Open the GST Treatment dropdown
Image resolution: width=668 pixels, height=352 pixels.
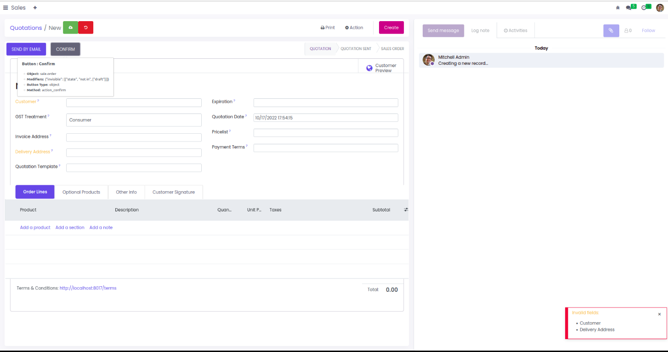click(x=134, y=120)
